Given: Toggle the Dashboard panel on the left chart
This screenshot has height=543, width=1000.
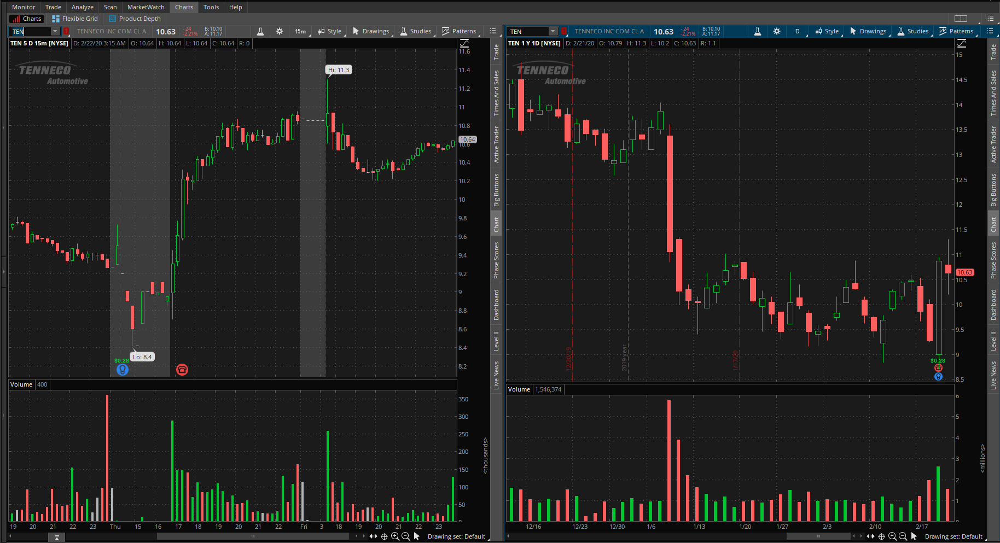Looking at the screenshot, I should [x=496, y=305].
